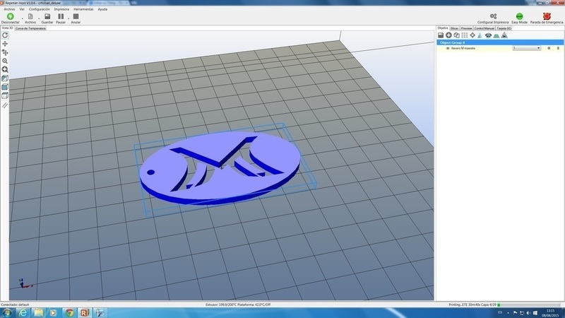
Task: Switch to the Curva de Temperatura tab
Action: pyautogui.click(x=31, y=29)
